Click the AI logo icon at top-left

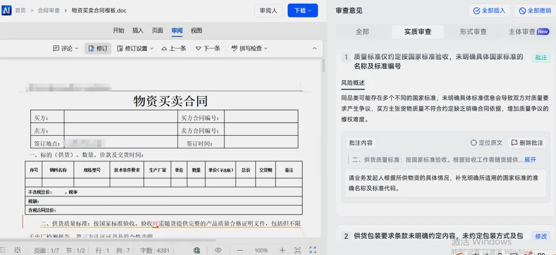click(x=6, y=10)
